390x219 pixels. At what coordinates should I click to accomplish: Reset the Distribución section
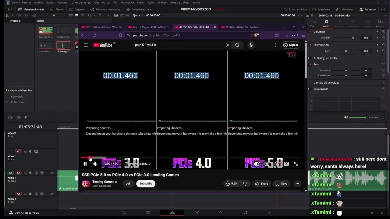384,45
